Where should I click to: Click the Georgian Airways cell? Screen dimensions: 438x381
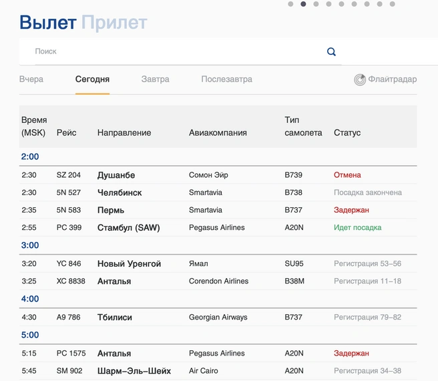coord(218,317)
